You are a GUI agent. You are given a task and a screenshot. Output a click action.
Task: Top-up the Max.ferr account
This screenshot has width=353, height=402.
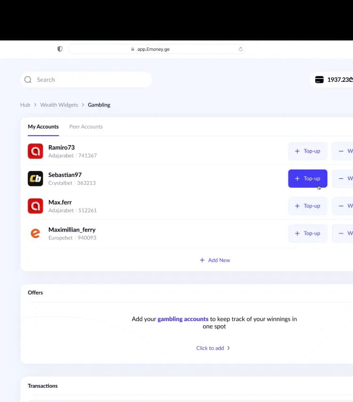coord(307,206)
